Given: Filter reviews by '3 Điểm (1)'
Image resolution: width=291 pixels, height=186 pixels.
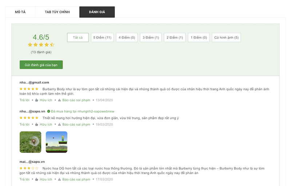Looking at the screenshot, I should (x=151, y=37).
